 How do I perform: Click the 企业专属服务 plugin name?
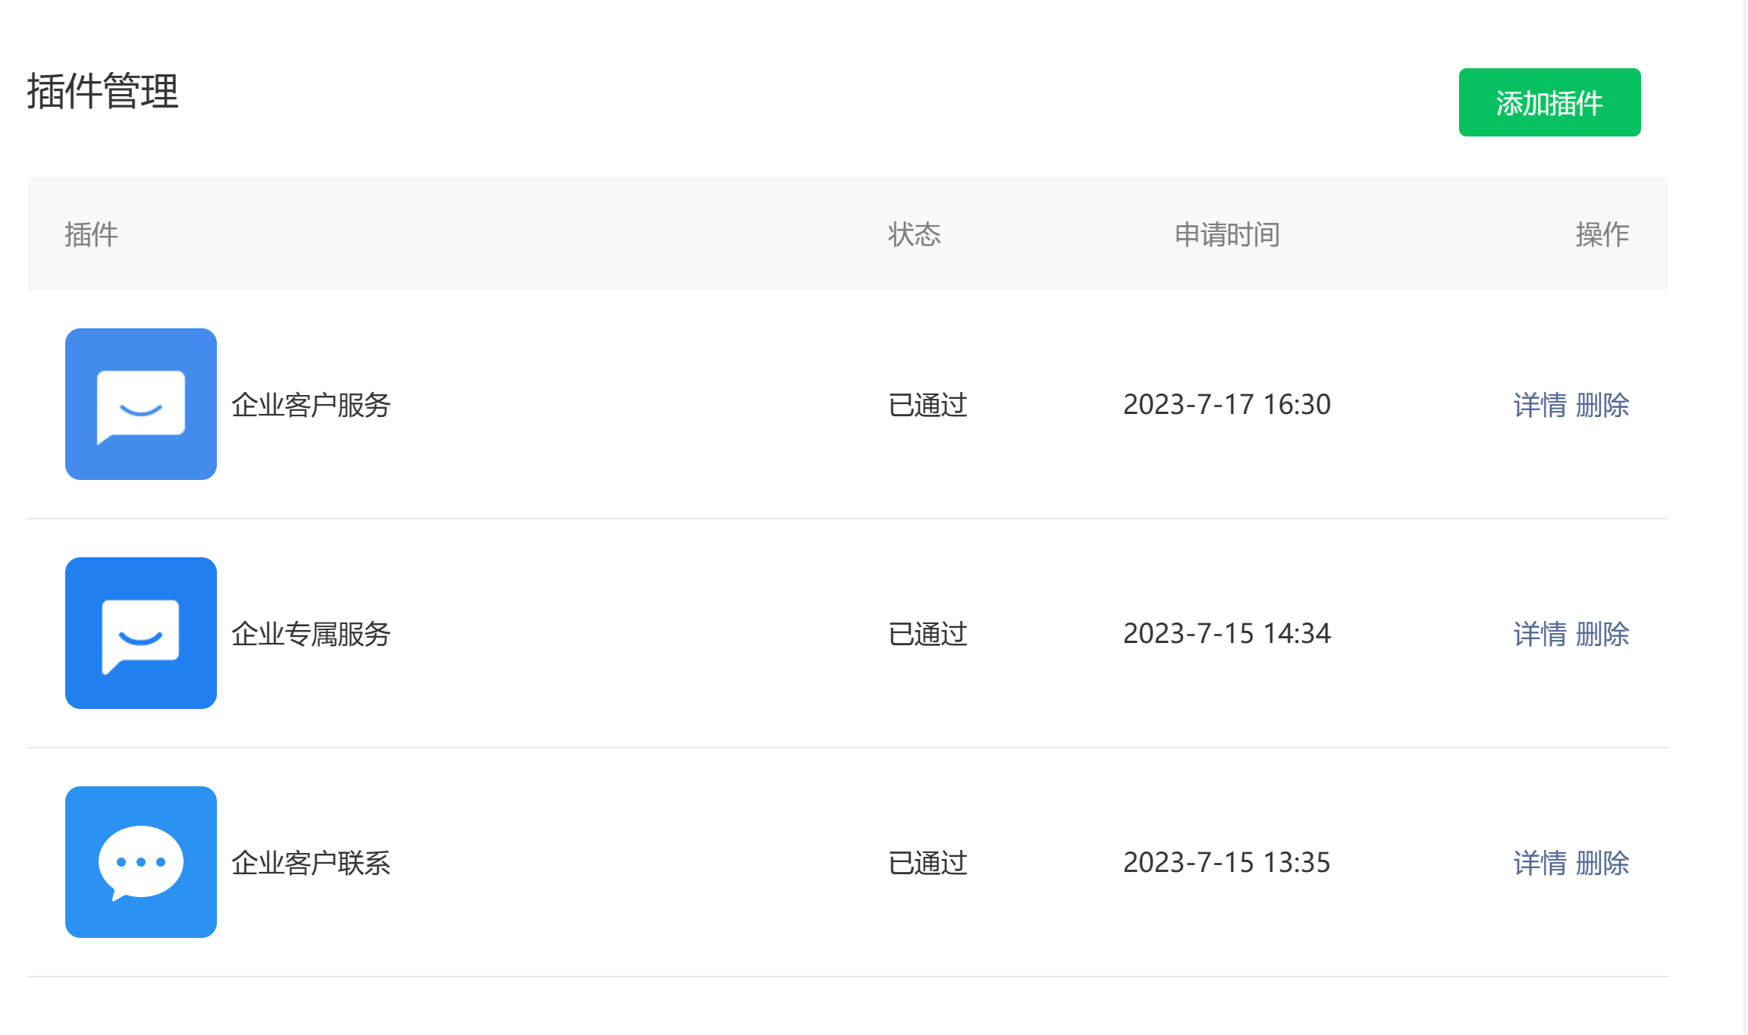(x=311, y=634)
